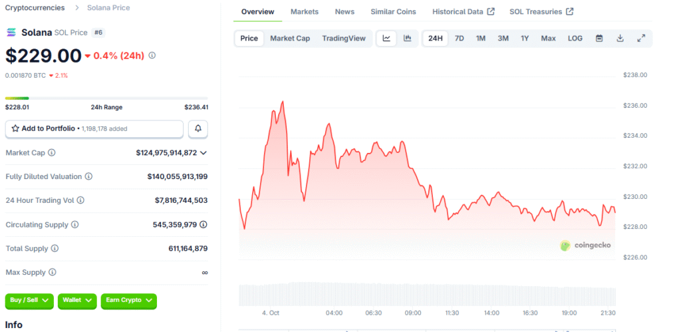
Task: Click info icon next to Market Cap
Action: click(52, 153)
